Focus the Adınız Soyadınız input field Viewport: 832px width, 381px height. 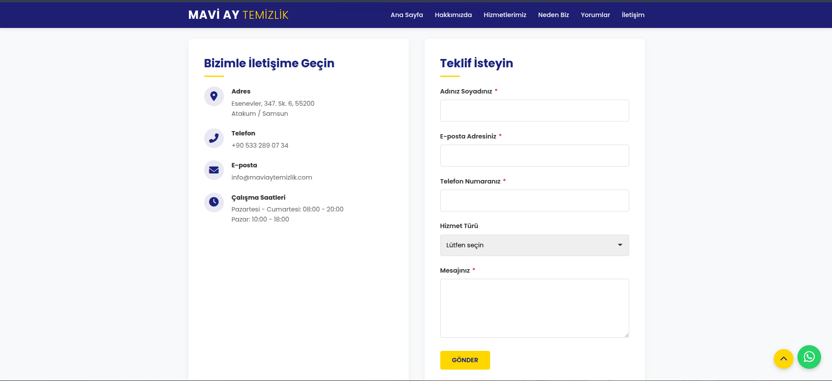click(x=534, y=111)
